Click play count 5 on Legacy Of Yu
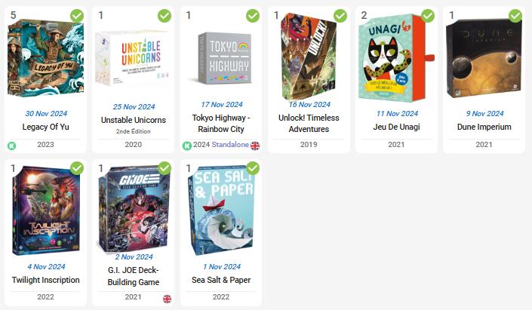532x310 pixels. coord(14,15)
